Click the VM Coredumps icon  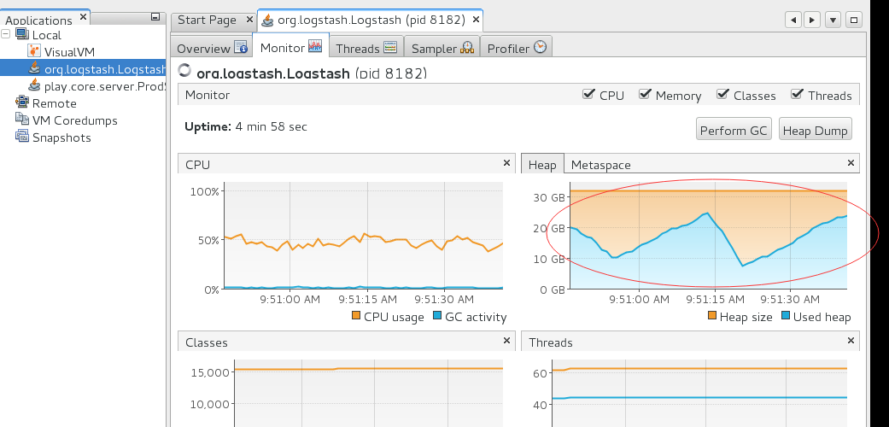[21, 120]
